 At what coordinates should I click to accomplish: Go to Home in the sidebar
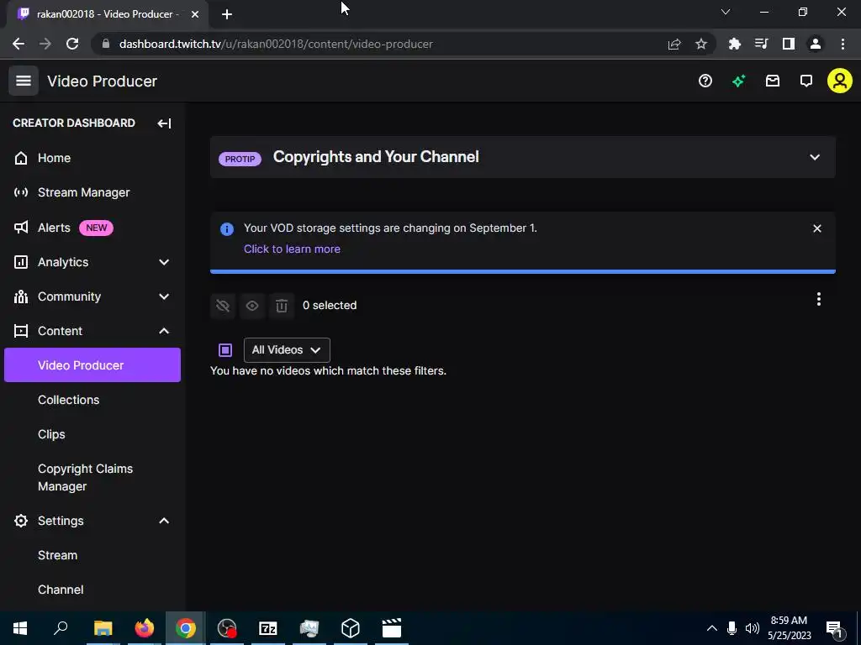tap(54, 158)
